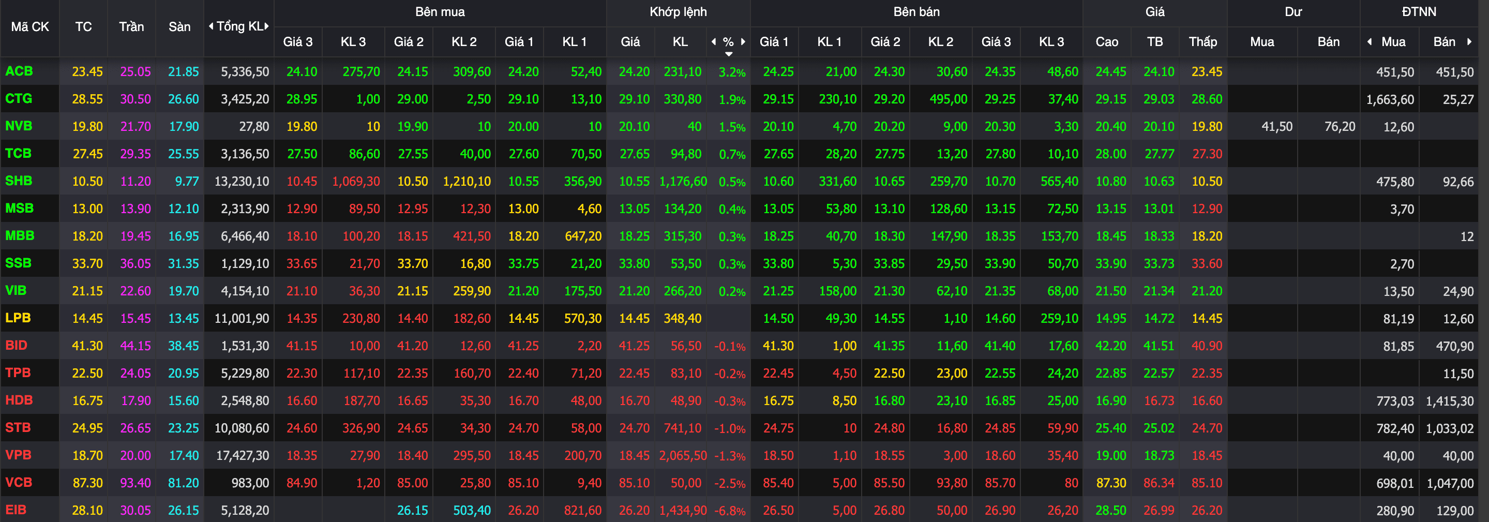Click the left arrow beside Tổng KL header
1489x522 pixels.
(x=211, y=26)
